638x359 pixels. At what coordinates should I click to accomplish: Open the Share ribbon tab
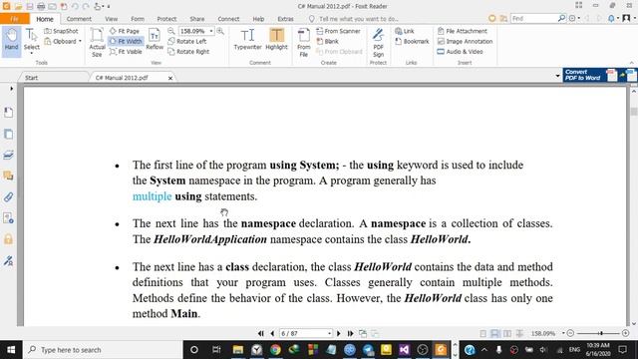[197, 19]
